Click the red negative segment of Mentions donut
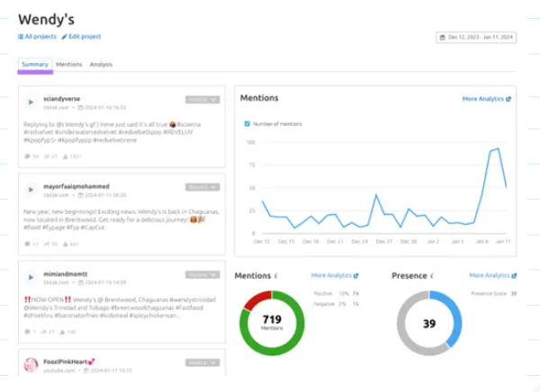Viewport: 540px width, 392px height. click(x=256, y=298)
